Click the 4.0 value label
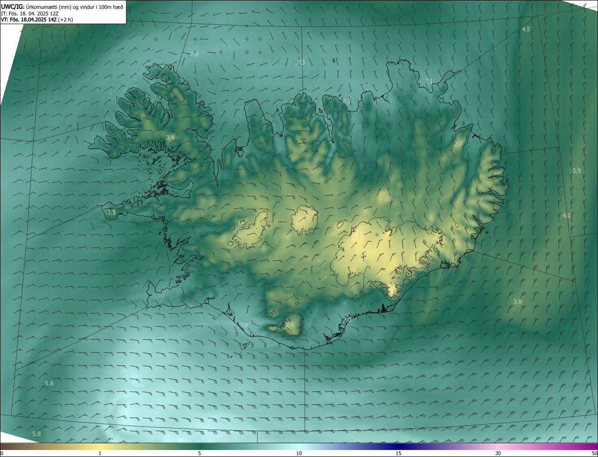Screen dimensions: 598x457 [566, 216]
